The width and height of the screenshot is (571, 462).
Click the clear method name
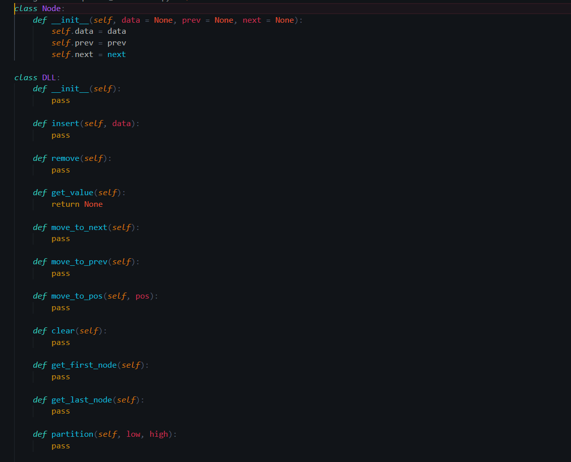point(63,330)
